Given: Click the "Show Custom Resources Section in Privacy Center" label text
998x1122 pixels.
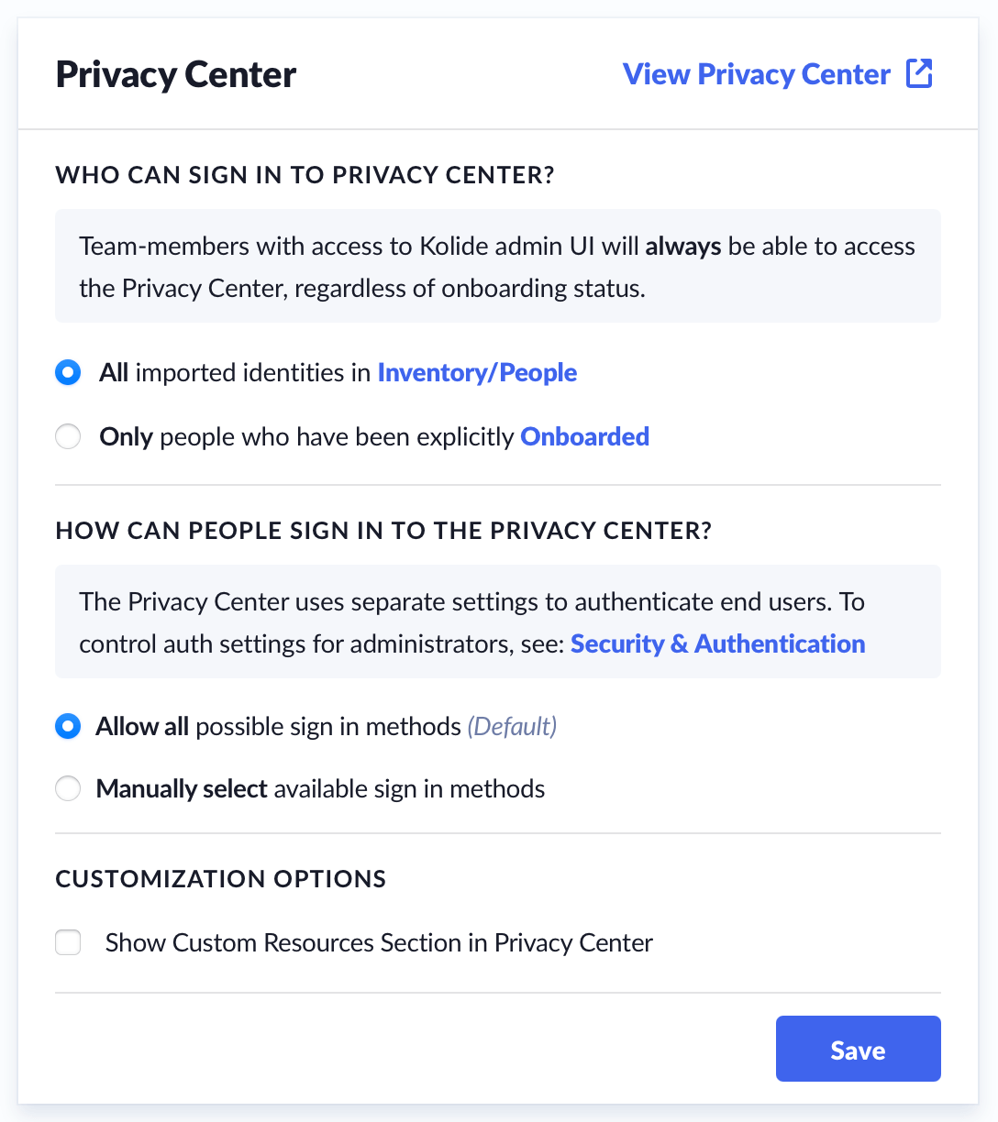Looking at the screenshot, I should coord(379,943).
